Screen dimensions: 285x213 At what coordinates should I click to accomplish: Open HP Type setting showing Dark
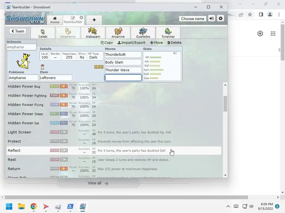(x=93, y=56)
